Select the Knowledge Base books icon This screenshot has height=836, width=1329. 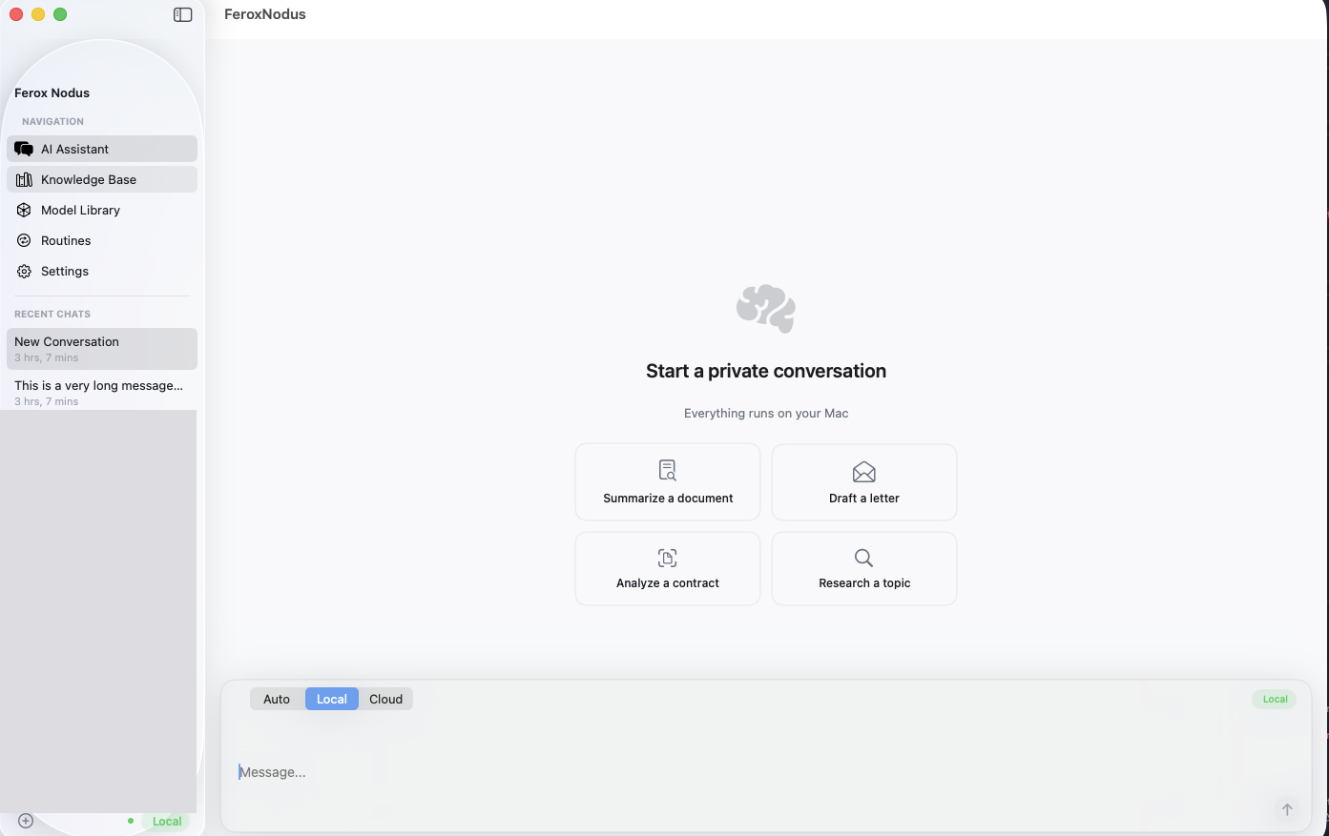click(23, 179)
